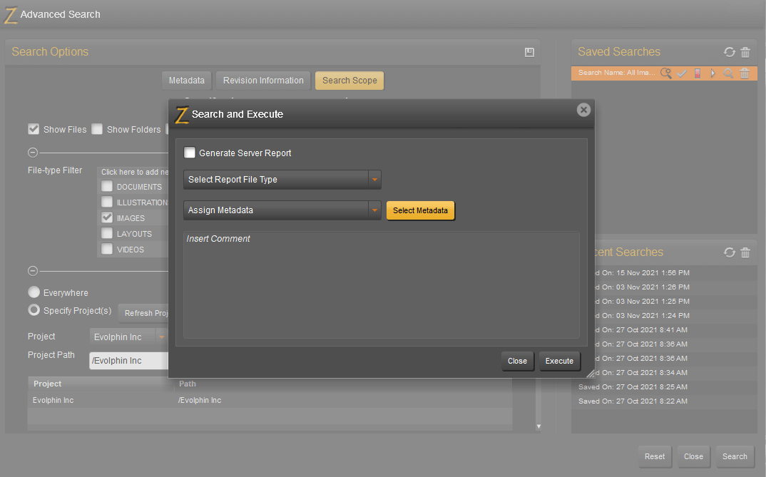The height and width of the screenshot is (477, 766).
Task: Refresh the Recent Searches panel
Action: [729, 252]
